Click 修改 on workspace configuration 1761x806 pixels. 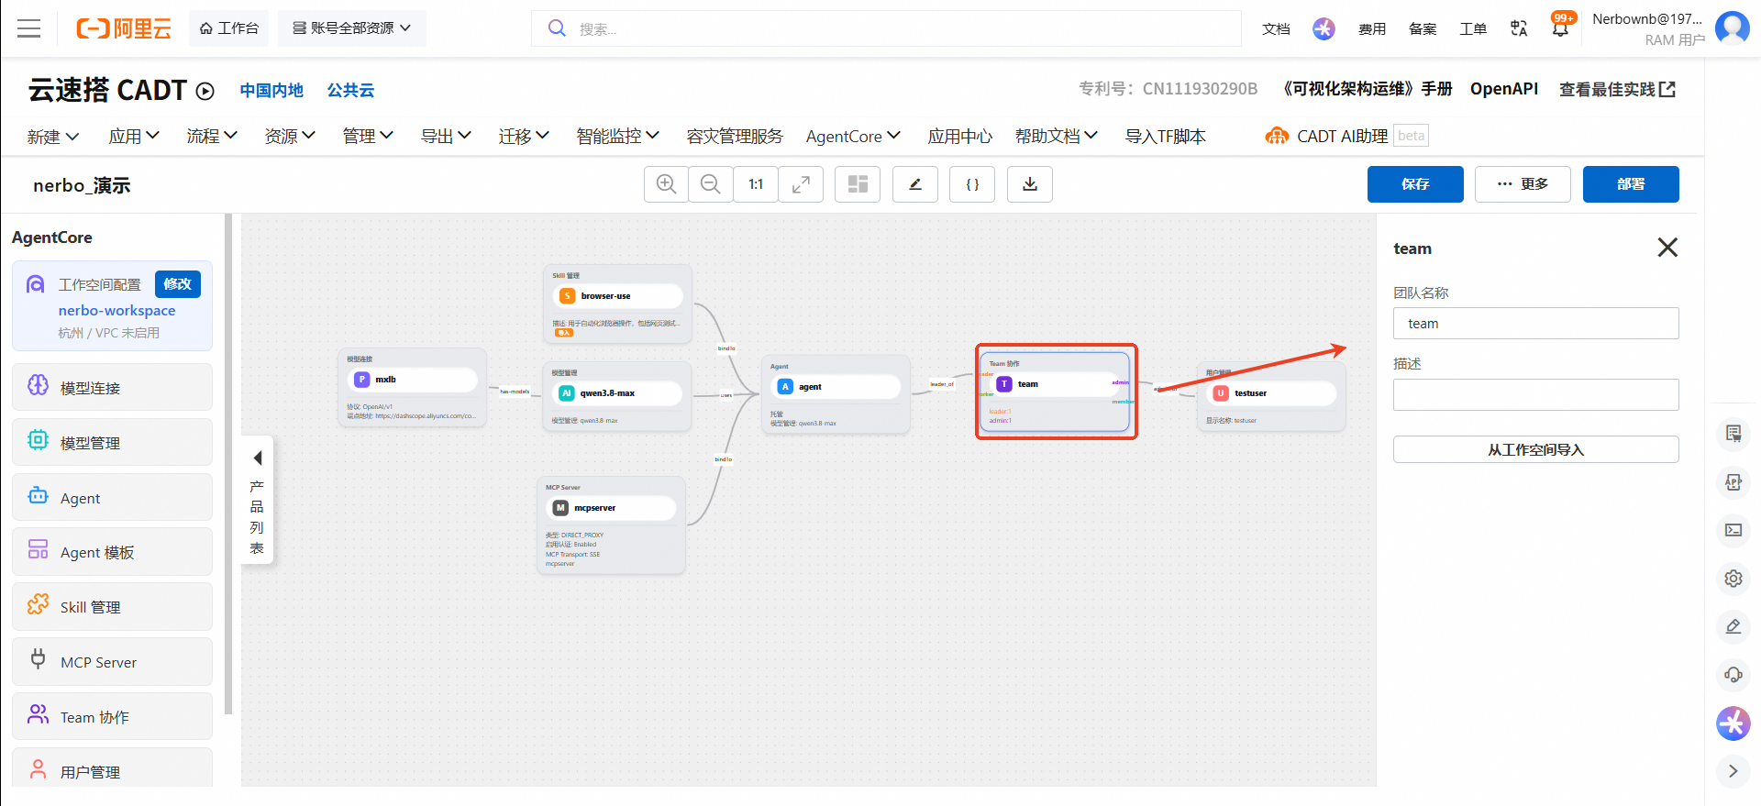point(178,284)
